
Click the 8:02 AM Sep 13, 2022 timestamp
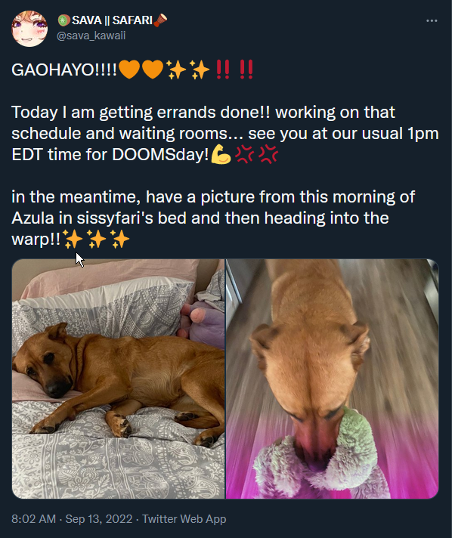[x=72, y=519]
